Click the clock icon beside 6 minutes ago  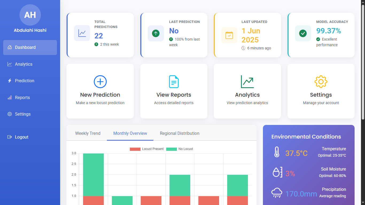(243, 48)
